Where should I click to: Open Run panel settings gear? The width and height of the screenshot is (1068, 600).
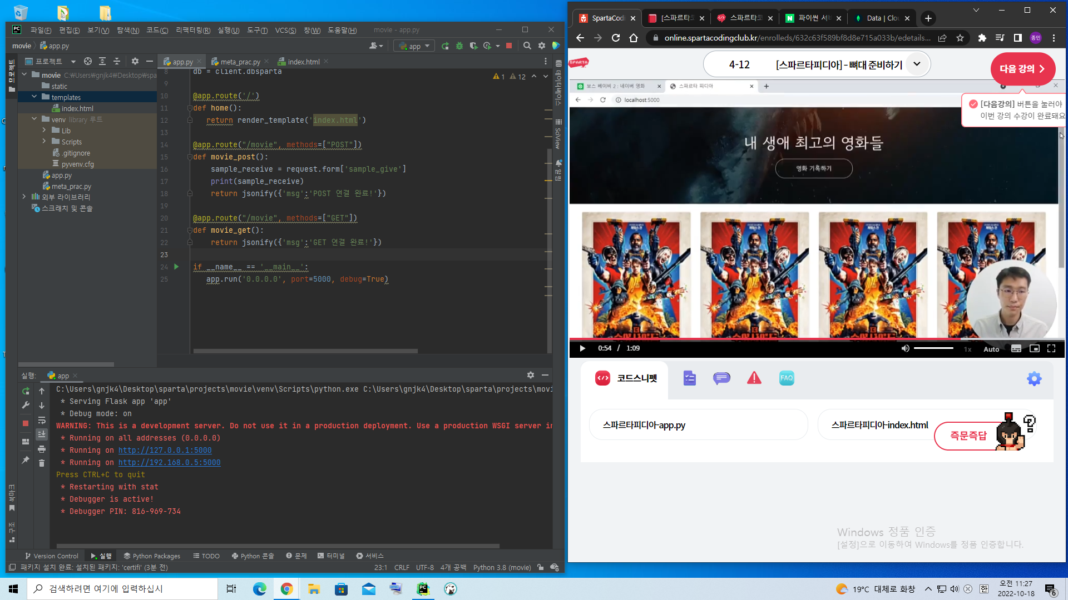point(531,376)
